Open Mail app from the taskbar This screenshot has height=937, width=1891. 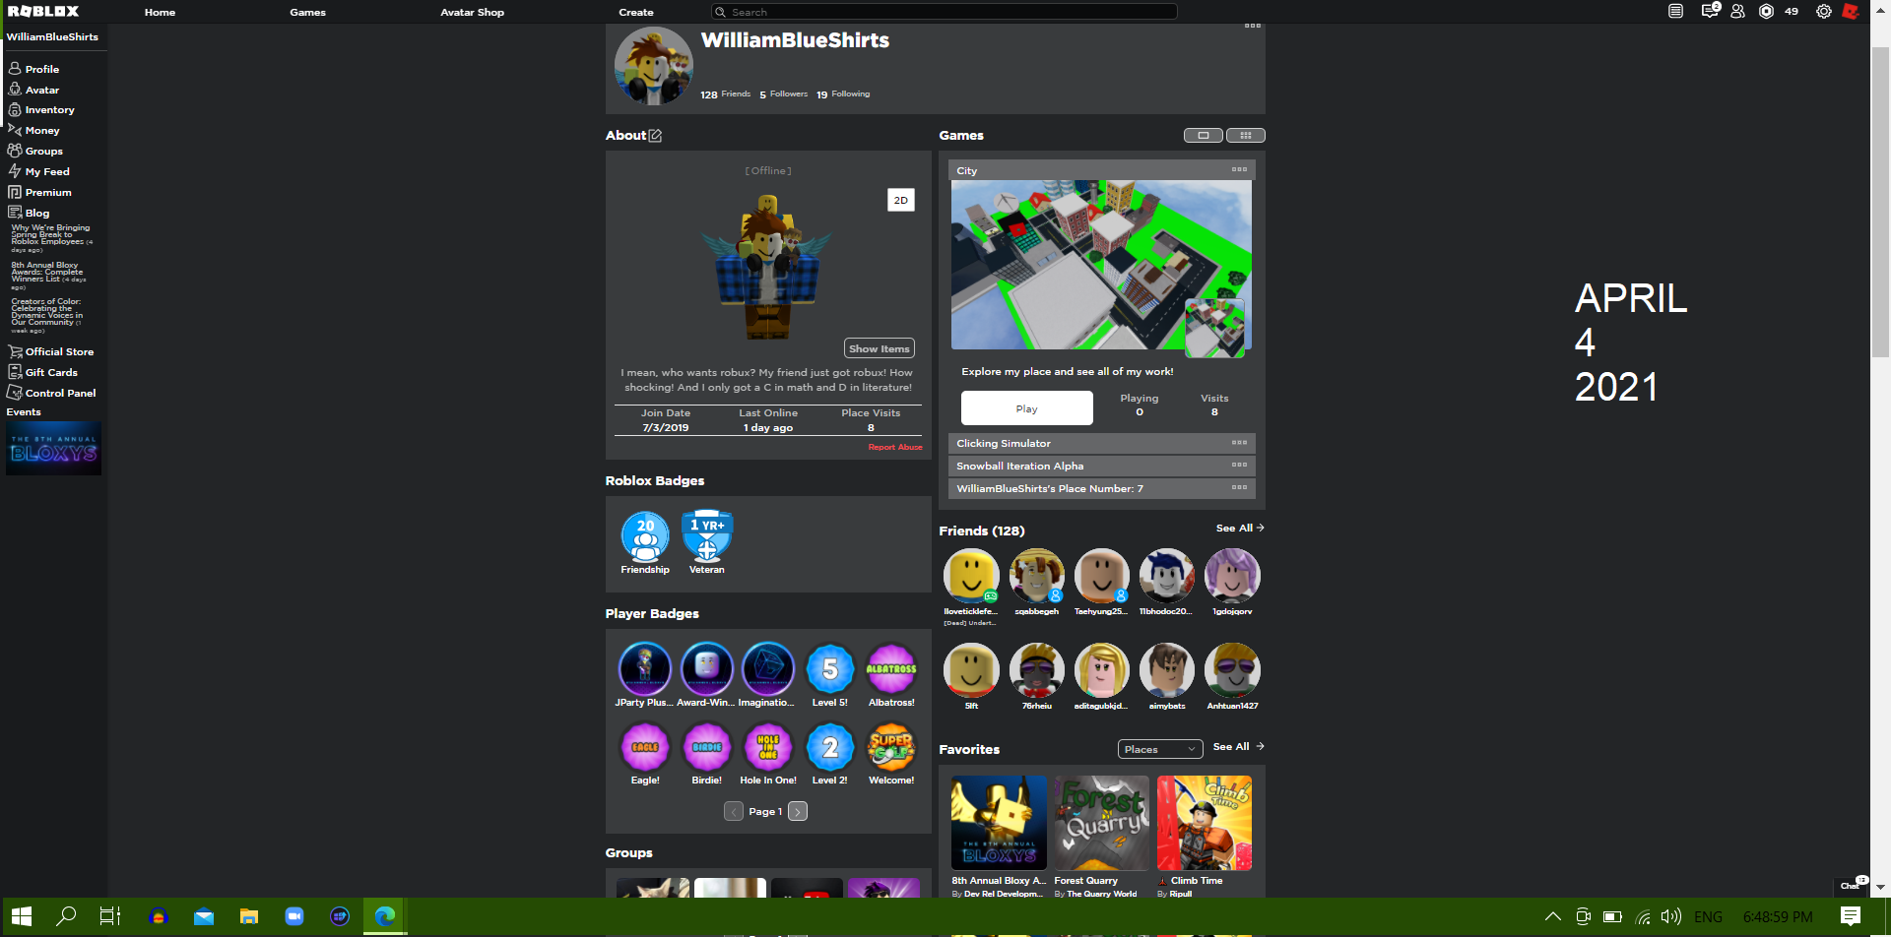click(204, 916)
